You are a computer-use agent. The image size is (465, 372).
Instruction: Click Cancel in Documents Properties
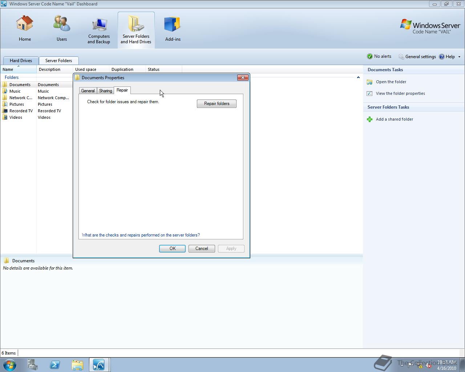click(202, 248)
